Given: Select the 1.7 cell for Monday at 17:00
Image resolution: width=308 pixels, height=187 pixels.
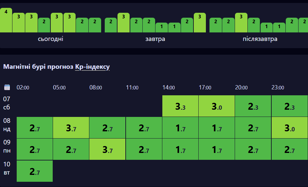Looking at the screenshot, I should point(217,149).
